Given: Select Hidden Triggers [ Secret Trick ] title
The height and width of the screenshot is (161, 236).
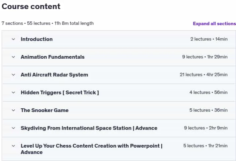Looking at the screenshot, I should pyautogui.click(x=60, y=93).
